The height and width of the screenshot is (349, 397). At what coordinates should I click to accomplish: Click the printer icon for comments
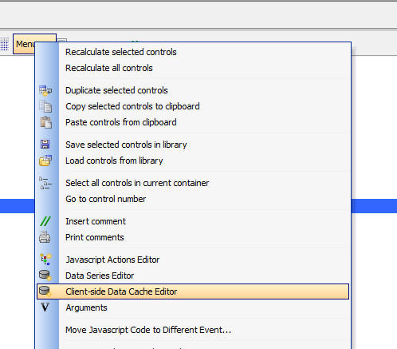click(45, 237)
